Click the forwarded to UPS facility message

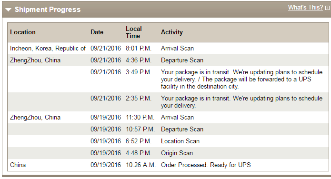tap(241, 79)
